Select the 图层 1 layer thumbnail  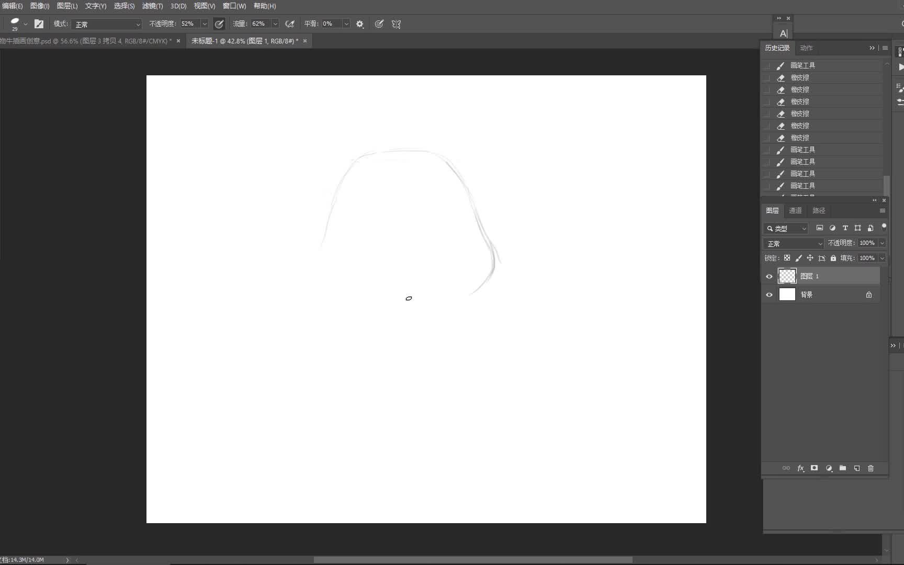[787, 276]
